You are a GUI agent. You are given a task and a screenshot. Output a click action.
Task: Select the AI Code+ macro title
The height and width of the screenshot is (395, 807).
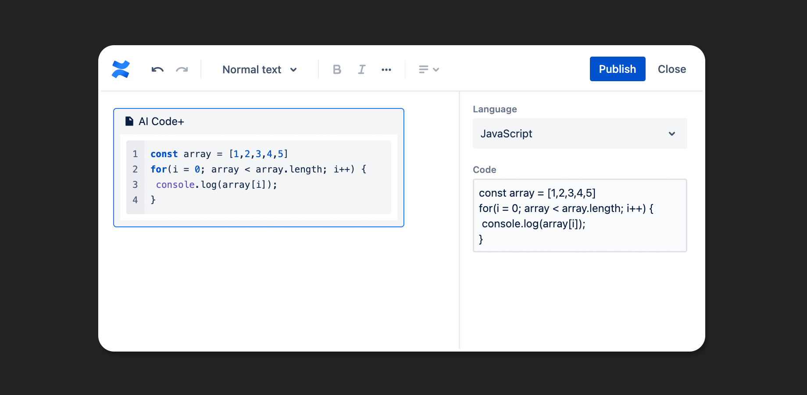tap(161, 122)
